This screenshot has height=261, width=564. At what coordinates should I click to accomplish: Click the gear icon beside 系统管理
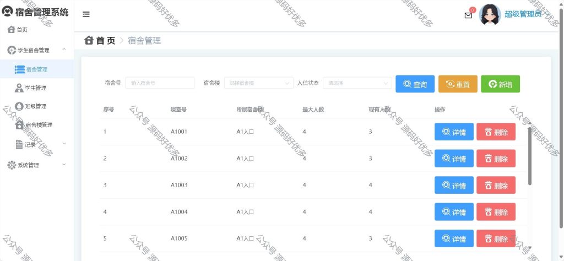pyautogui.click(x=12, y=165)
